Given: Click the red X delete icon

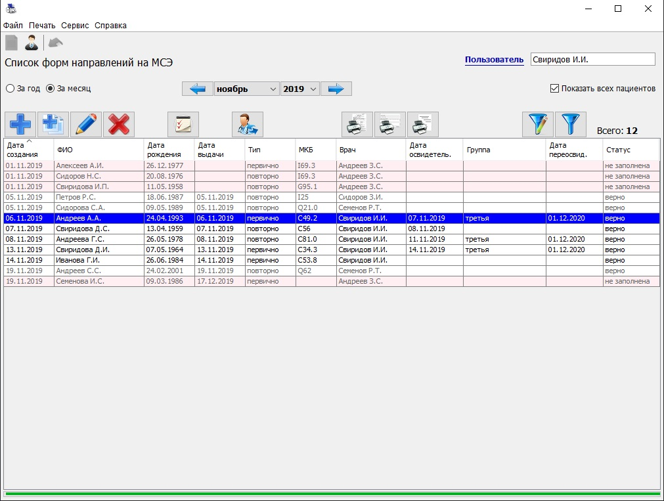Looking at the screenshot, I should click(x=119, y=124).
